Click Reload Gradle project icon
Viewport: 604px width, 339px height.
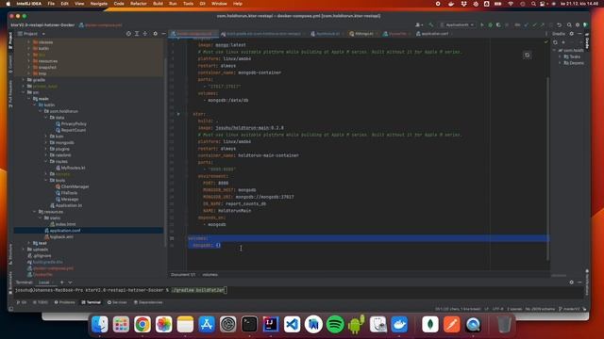coord(555,42)
